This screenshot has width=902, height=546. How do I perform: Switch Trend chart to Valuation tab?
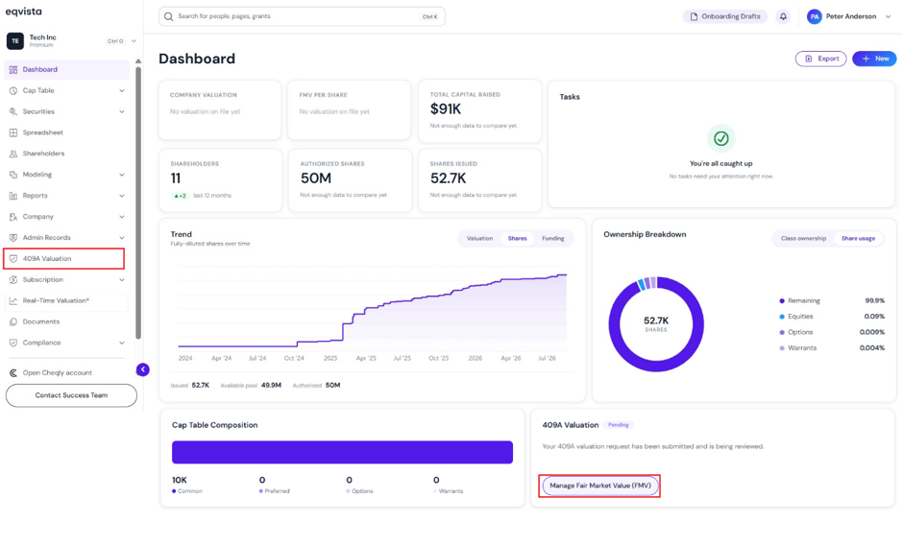click(x=479, y=239)
